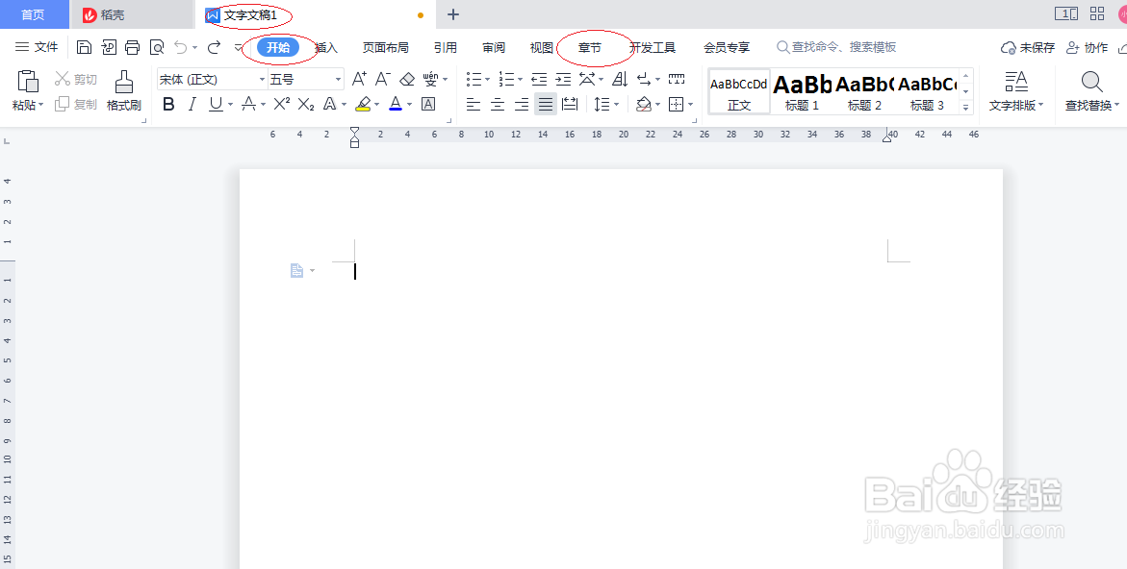The height and width of the screenshot is (569, 1127).
Task: Expand the numbered list dropdown arrow
Action: tap(521, 80)
